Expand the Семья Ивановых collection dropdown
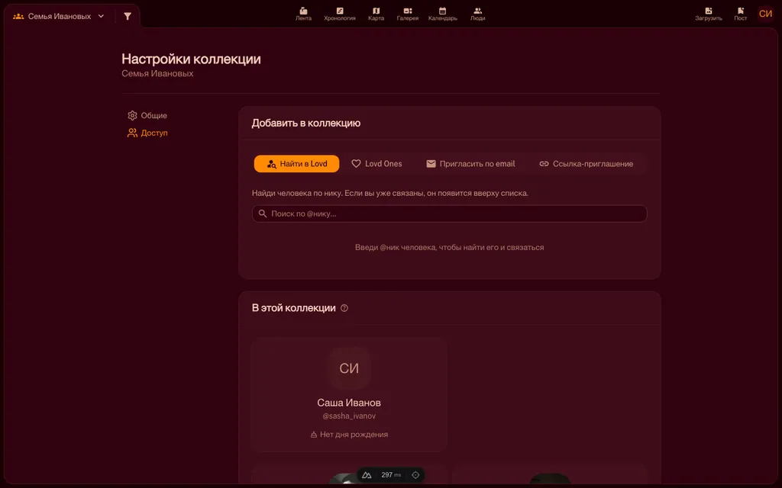 coord(59,17)
